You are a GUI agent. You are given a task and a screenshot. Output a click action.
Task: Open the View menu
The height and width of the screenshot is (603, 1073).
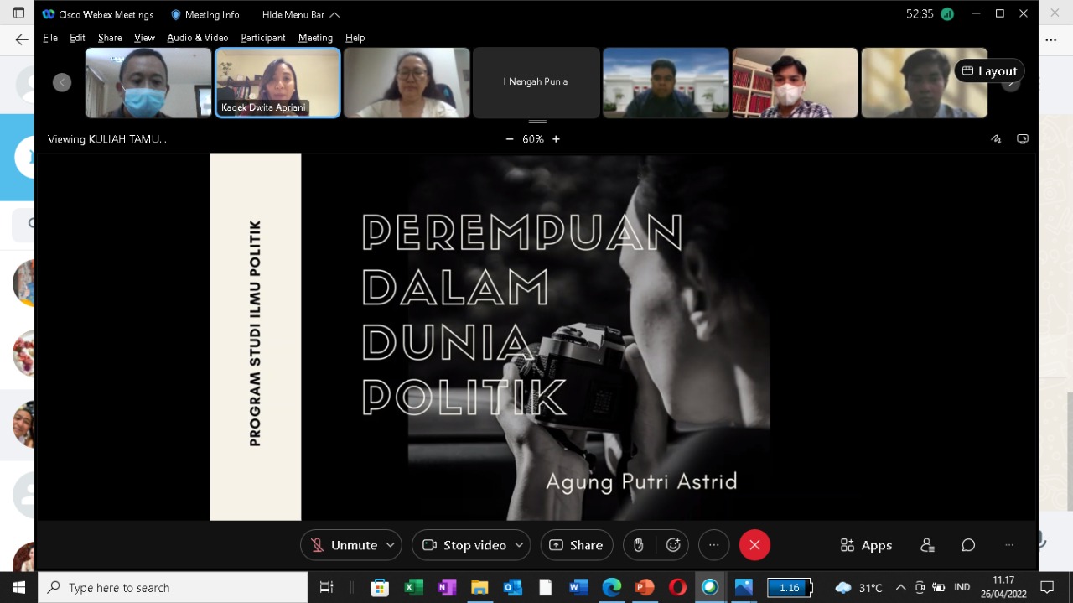point(145,38)
